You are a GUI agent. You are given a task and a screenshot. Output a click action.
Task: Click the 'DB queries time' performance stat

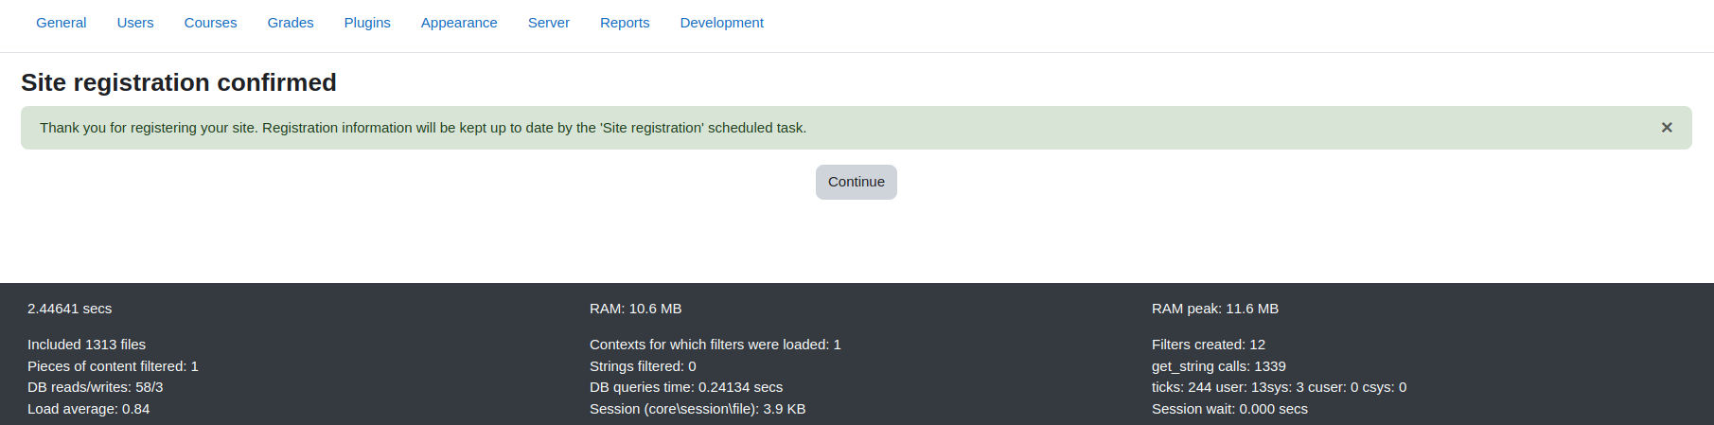pyautogui.click(x=686, y=387)
